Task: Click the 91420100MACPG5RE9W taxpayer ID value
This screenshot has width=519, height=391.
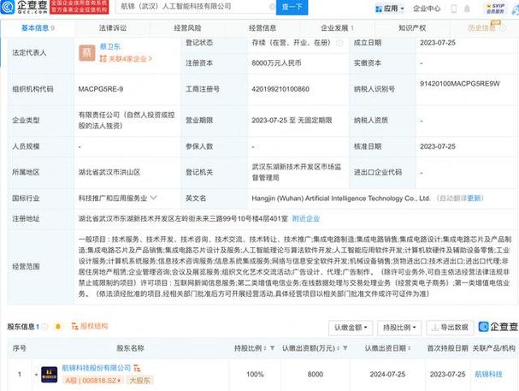Action: click(460, 84)
